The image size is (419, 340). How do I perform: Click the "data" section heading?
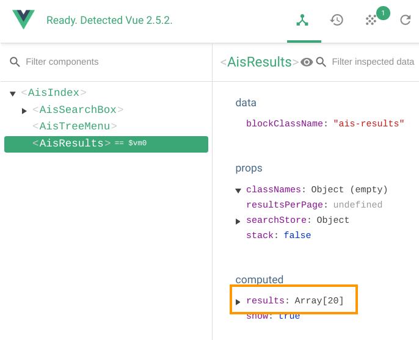[x=246, y=103]
